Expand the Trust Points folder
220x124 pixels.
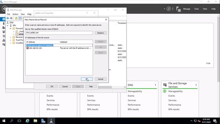11,40
